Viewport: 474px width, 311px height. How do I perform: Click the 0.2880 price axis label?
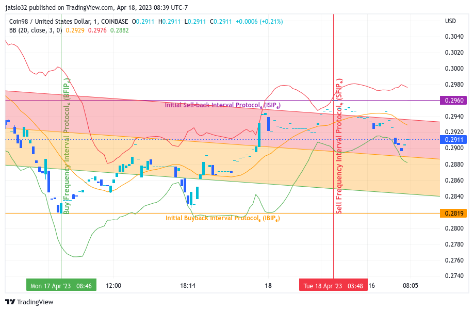coord(454,165)
